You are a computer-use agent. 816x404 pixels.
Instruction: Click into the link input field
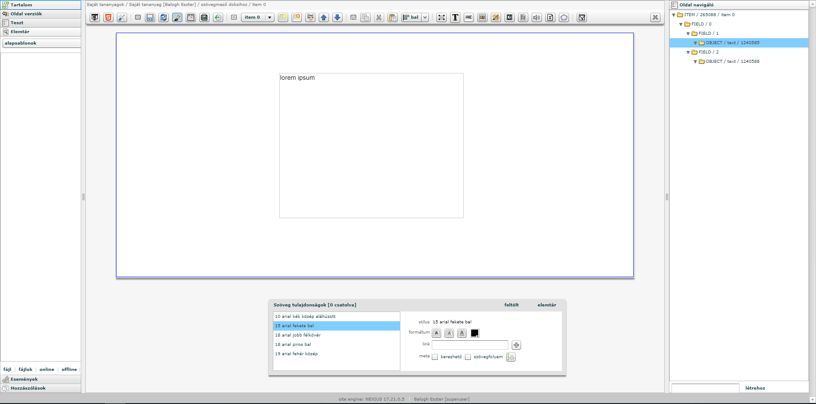tap(470, 345)
